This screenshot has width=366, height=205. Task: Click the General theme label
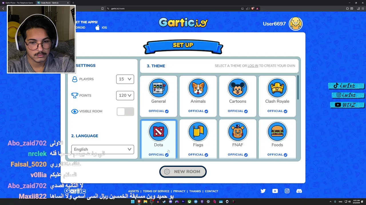pyautogui.click(x=158, y=101)
